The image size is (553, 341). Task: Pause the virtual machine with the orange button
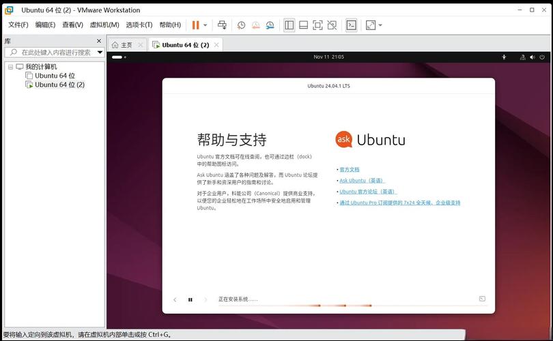[195, 25]
